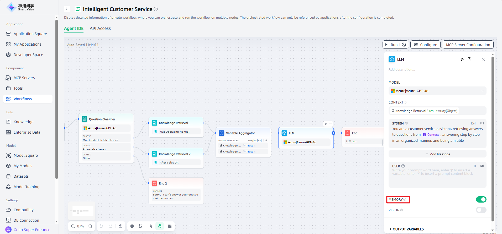Run the LLM node with play icon
The image size is (502, 234).
point(462,59)
